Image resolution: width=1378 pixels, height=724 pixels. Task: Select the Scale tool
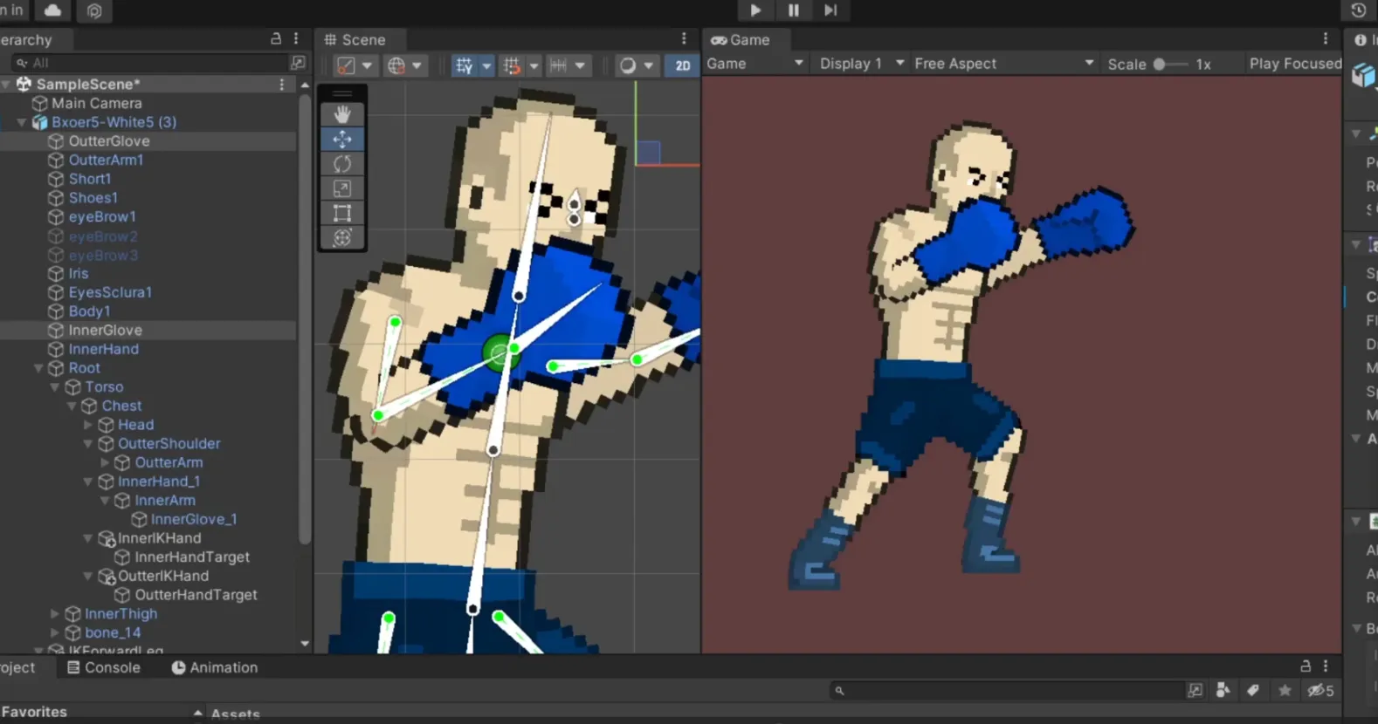342,188
